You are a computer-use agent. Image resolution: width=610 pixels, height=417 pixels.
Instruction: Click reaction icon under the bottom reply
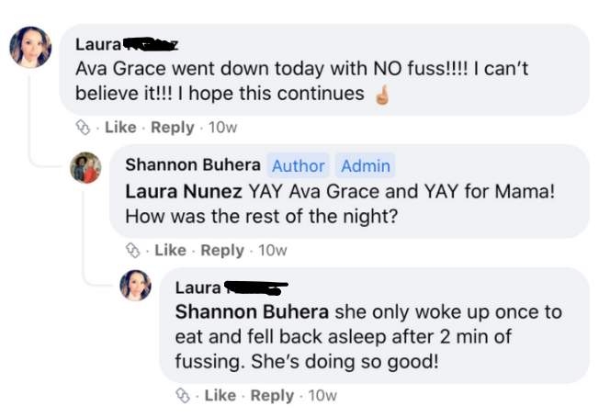183,396
